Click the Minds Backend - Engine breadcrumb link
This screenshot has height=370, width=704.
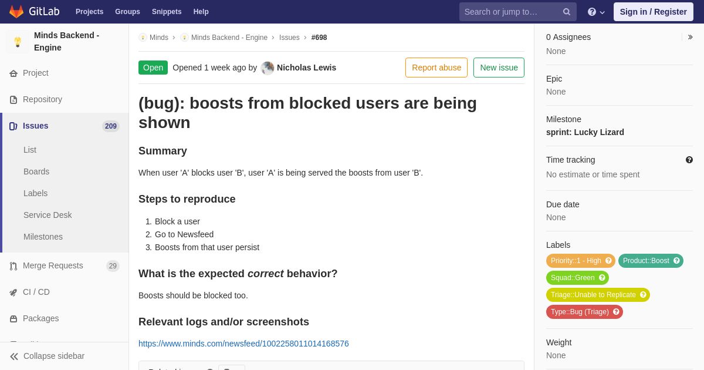pos(229,38)
